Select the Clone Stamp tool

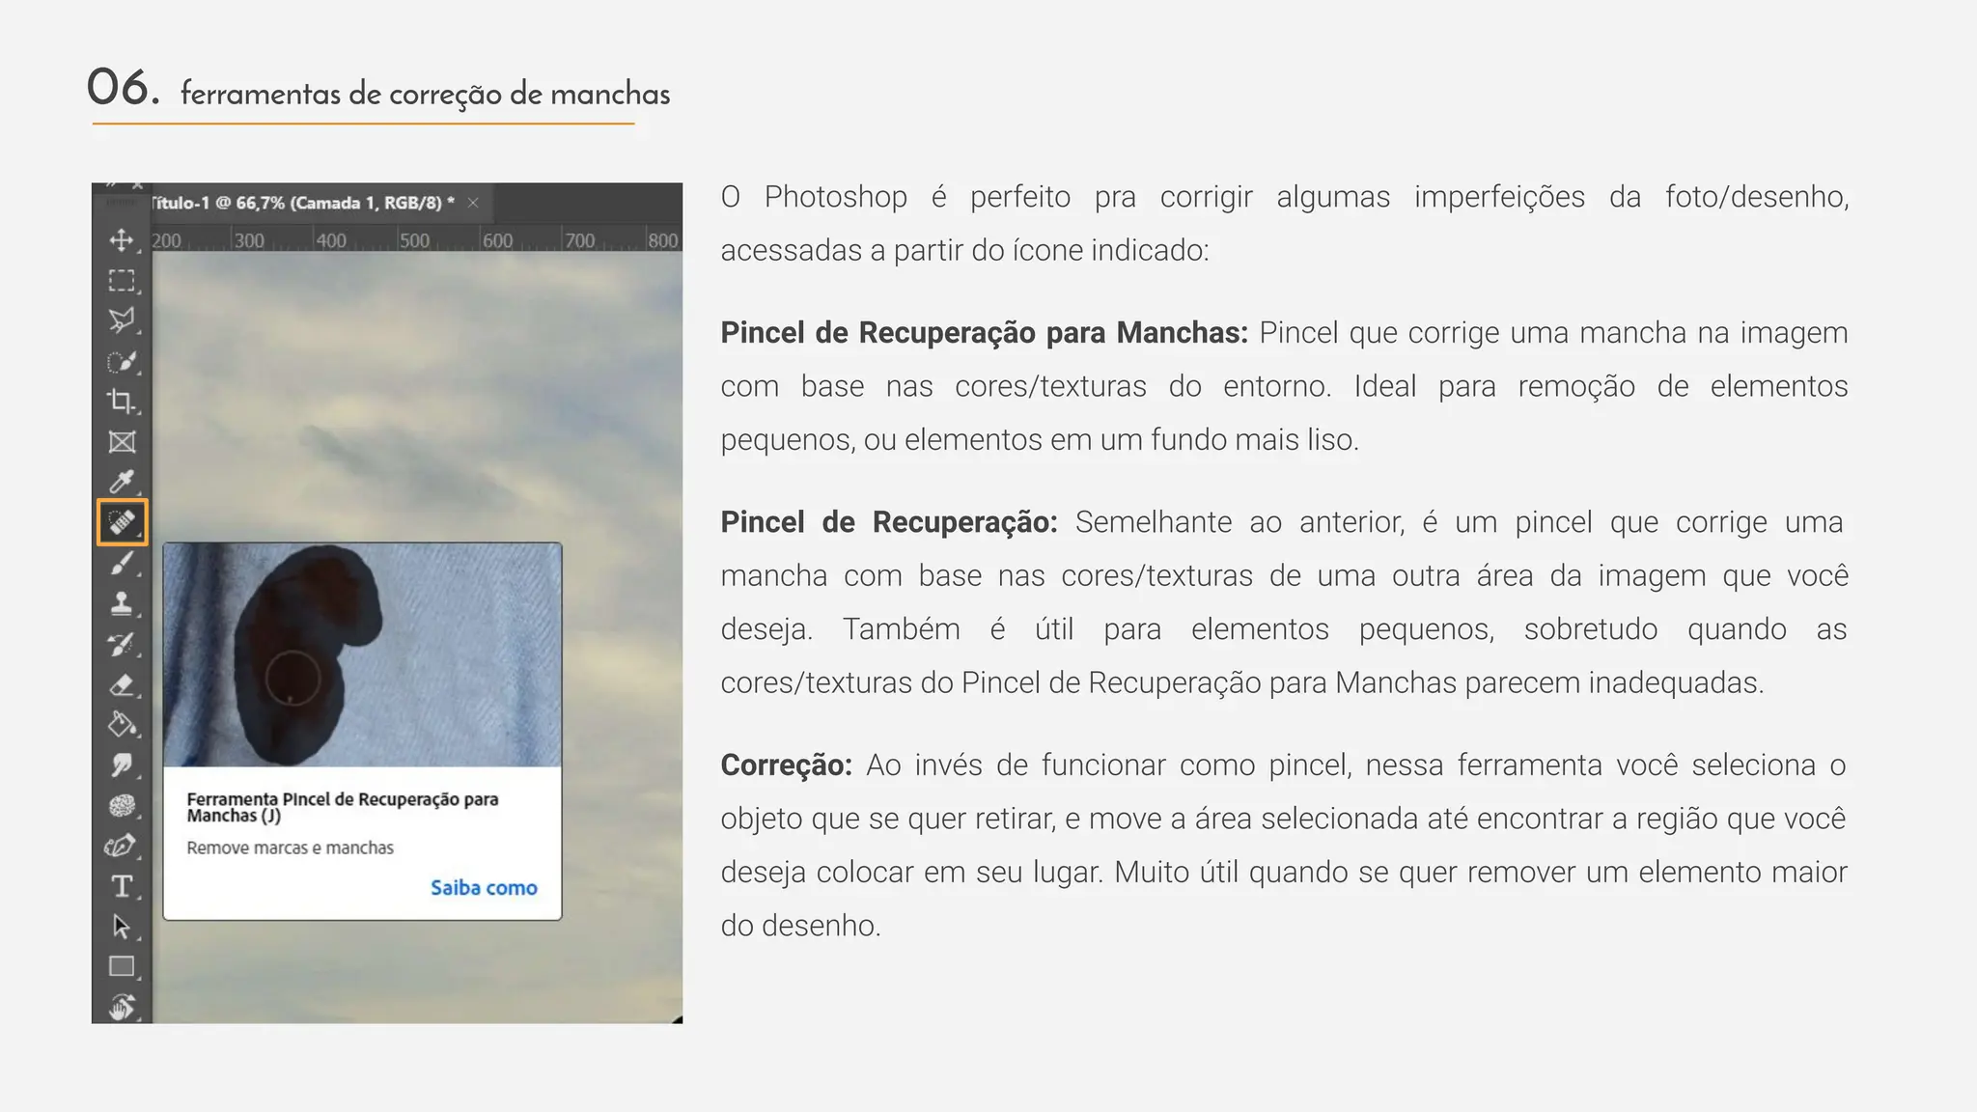pos(122,603)
